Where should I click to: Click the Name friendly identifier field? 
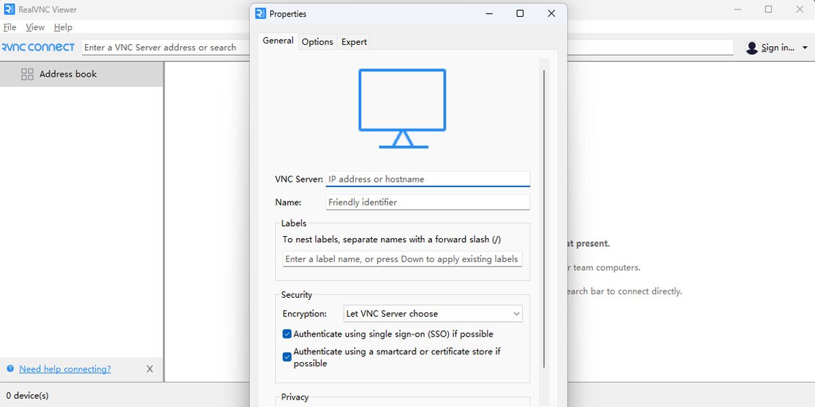pos(427,202)
